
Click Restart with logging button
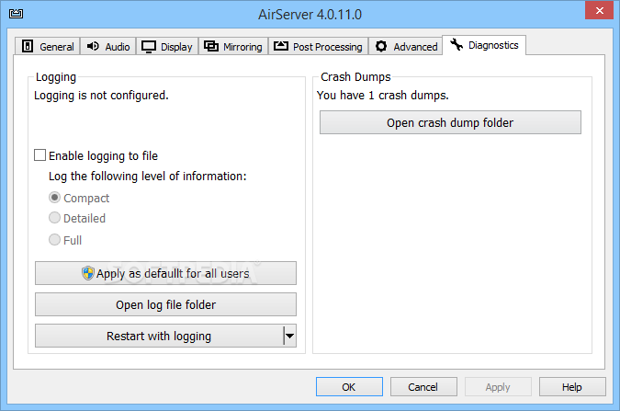[x=159, y=336]
